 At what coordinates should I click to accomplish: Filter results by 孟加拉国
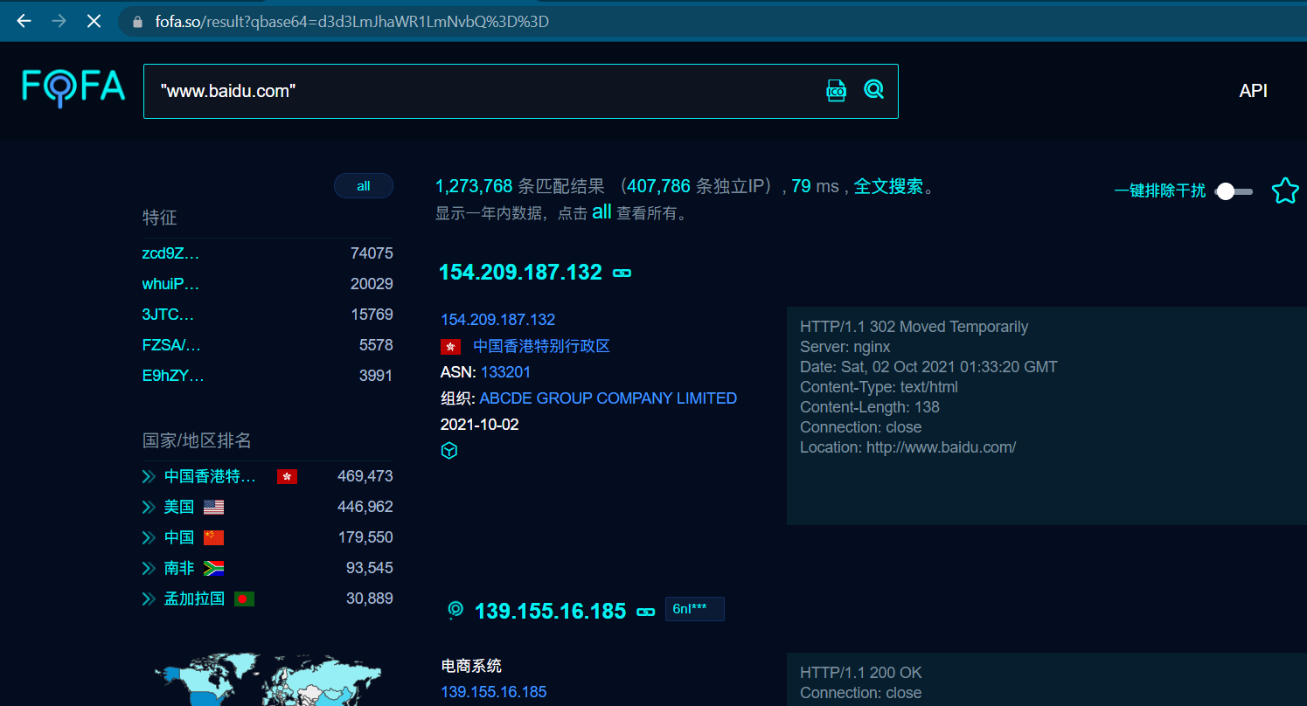pyautogui.click(x=194, y=599)
